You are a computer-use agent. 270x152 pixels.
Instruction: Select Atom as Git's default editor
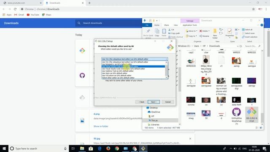pyautogui.click(x=133, y=73)
